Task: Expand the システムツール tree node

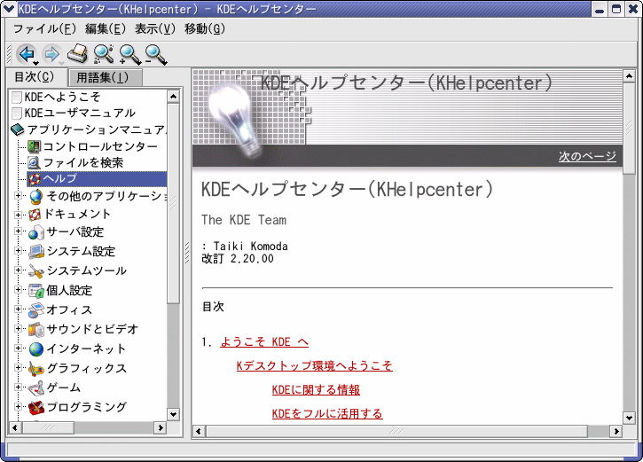Action: 18,270
